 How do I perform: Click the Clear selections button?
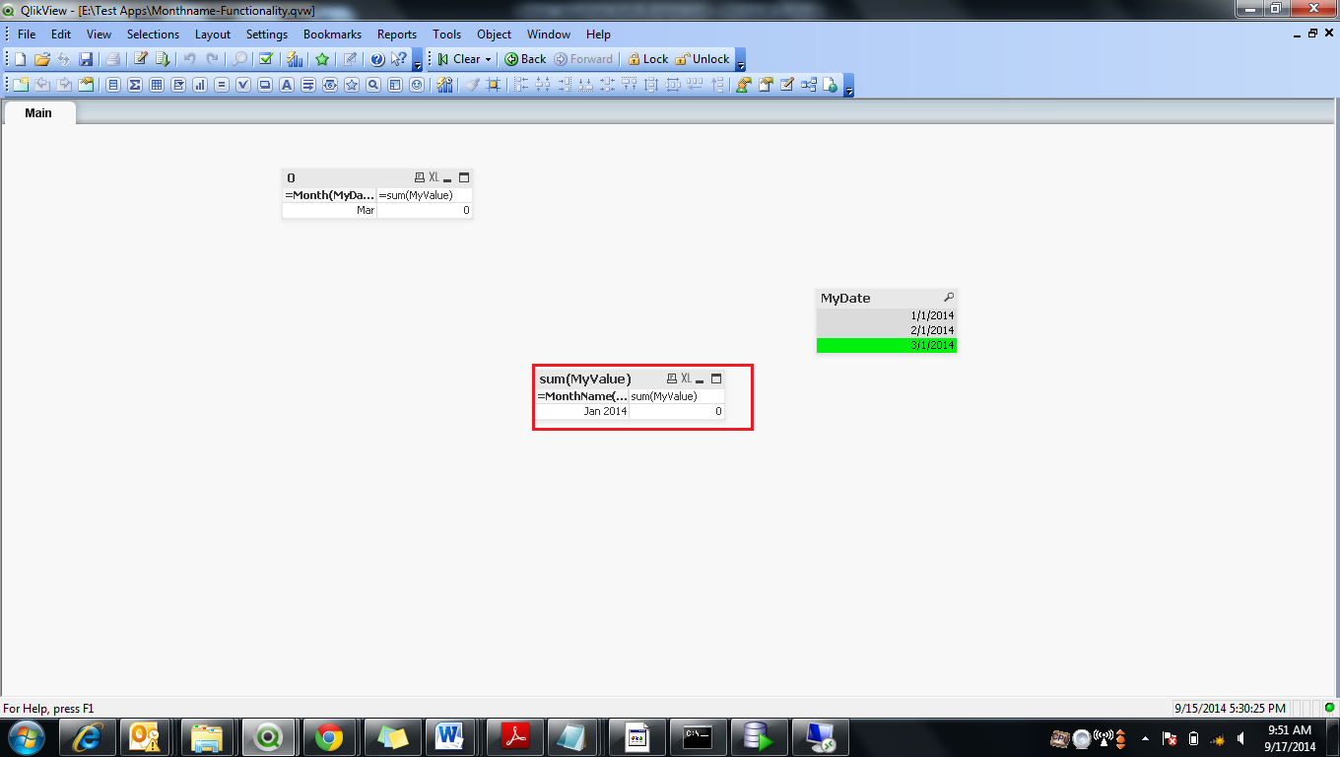tap(459, 59)
